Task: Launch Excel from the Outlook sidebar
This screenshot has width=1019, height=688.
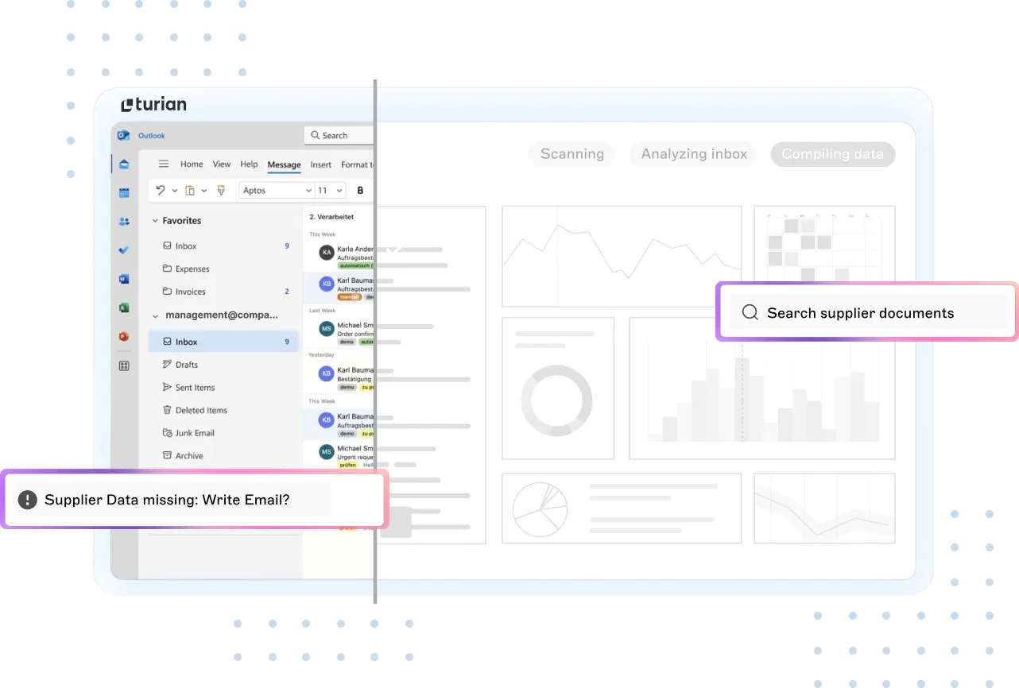Action: tap(124, 307)
